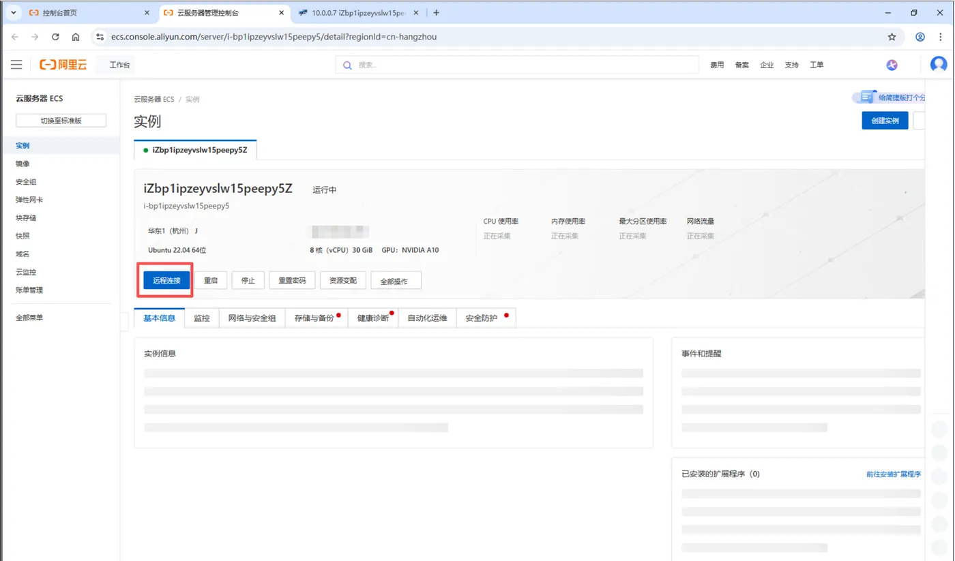
Task: Select the iZbp1ipzeyvslw15peepy5Z instance tab
Action: coord(196,150)
